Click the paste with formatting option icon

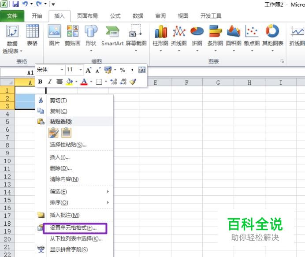[53, 133]
